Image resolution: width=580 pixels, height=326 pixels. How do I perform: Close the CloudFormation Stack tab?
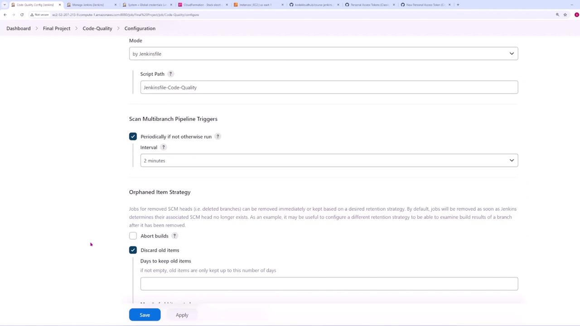coord(227,5)
